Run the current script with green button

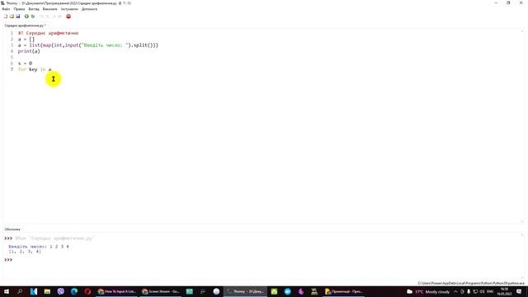(x=26, y=16)
